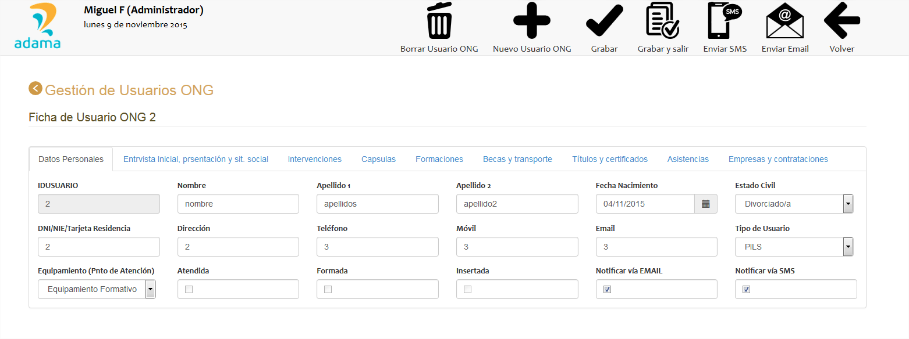Click the Grabar y salir document icon

pyautogui.click(x=663, y=21)
